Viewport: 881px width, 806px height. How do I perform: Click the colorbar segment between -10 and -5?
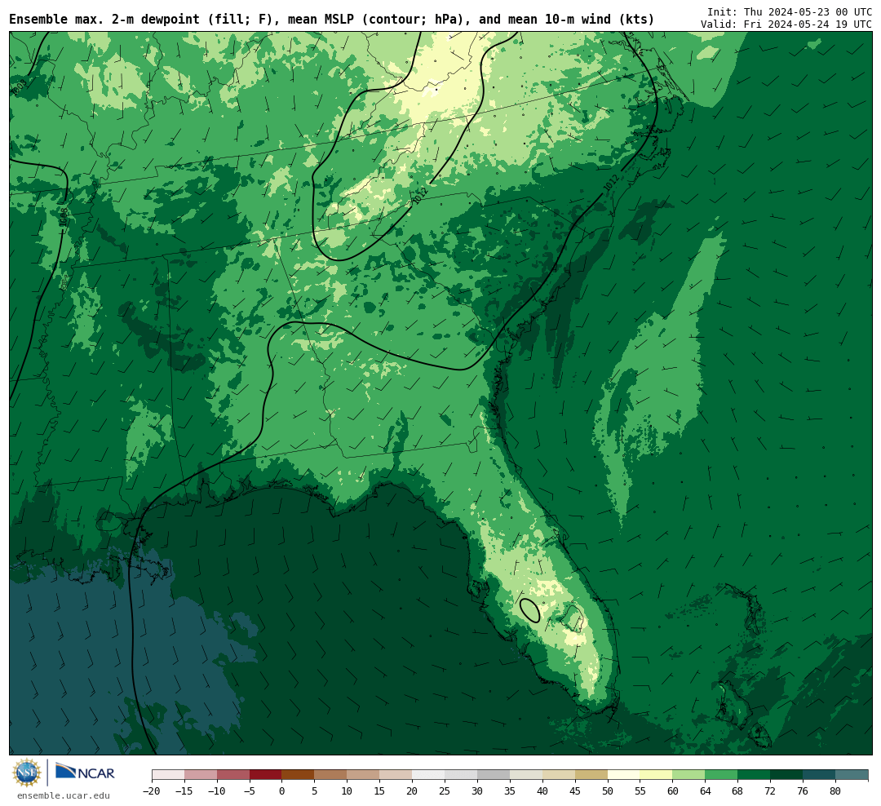(233, 775)
